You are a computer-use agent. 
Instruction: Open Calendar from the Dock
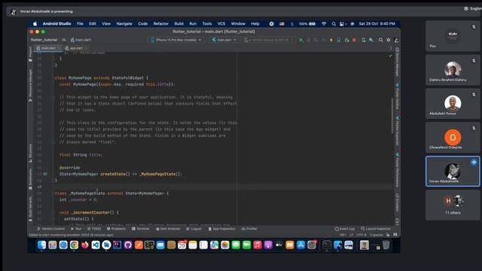pos(182,245)
